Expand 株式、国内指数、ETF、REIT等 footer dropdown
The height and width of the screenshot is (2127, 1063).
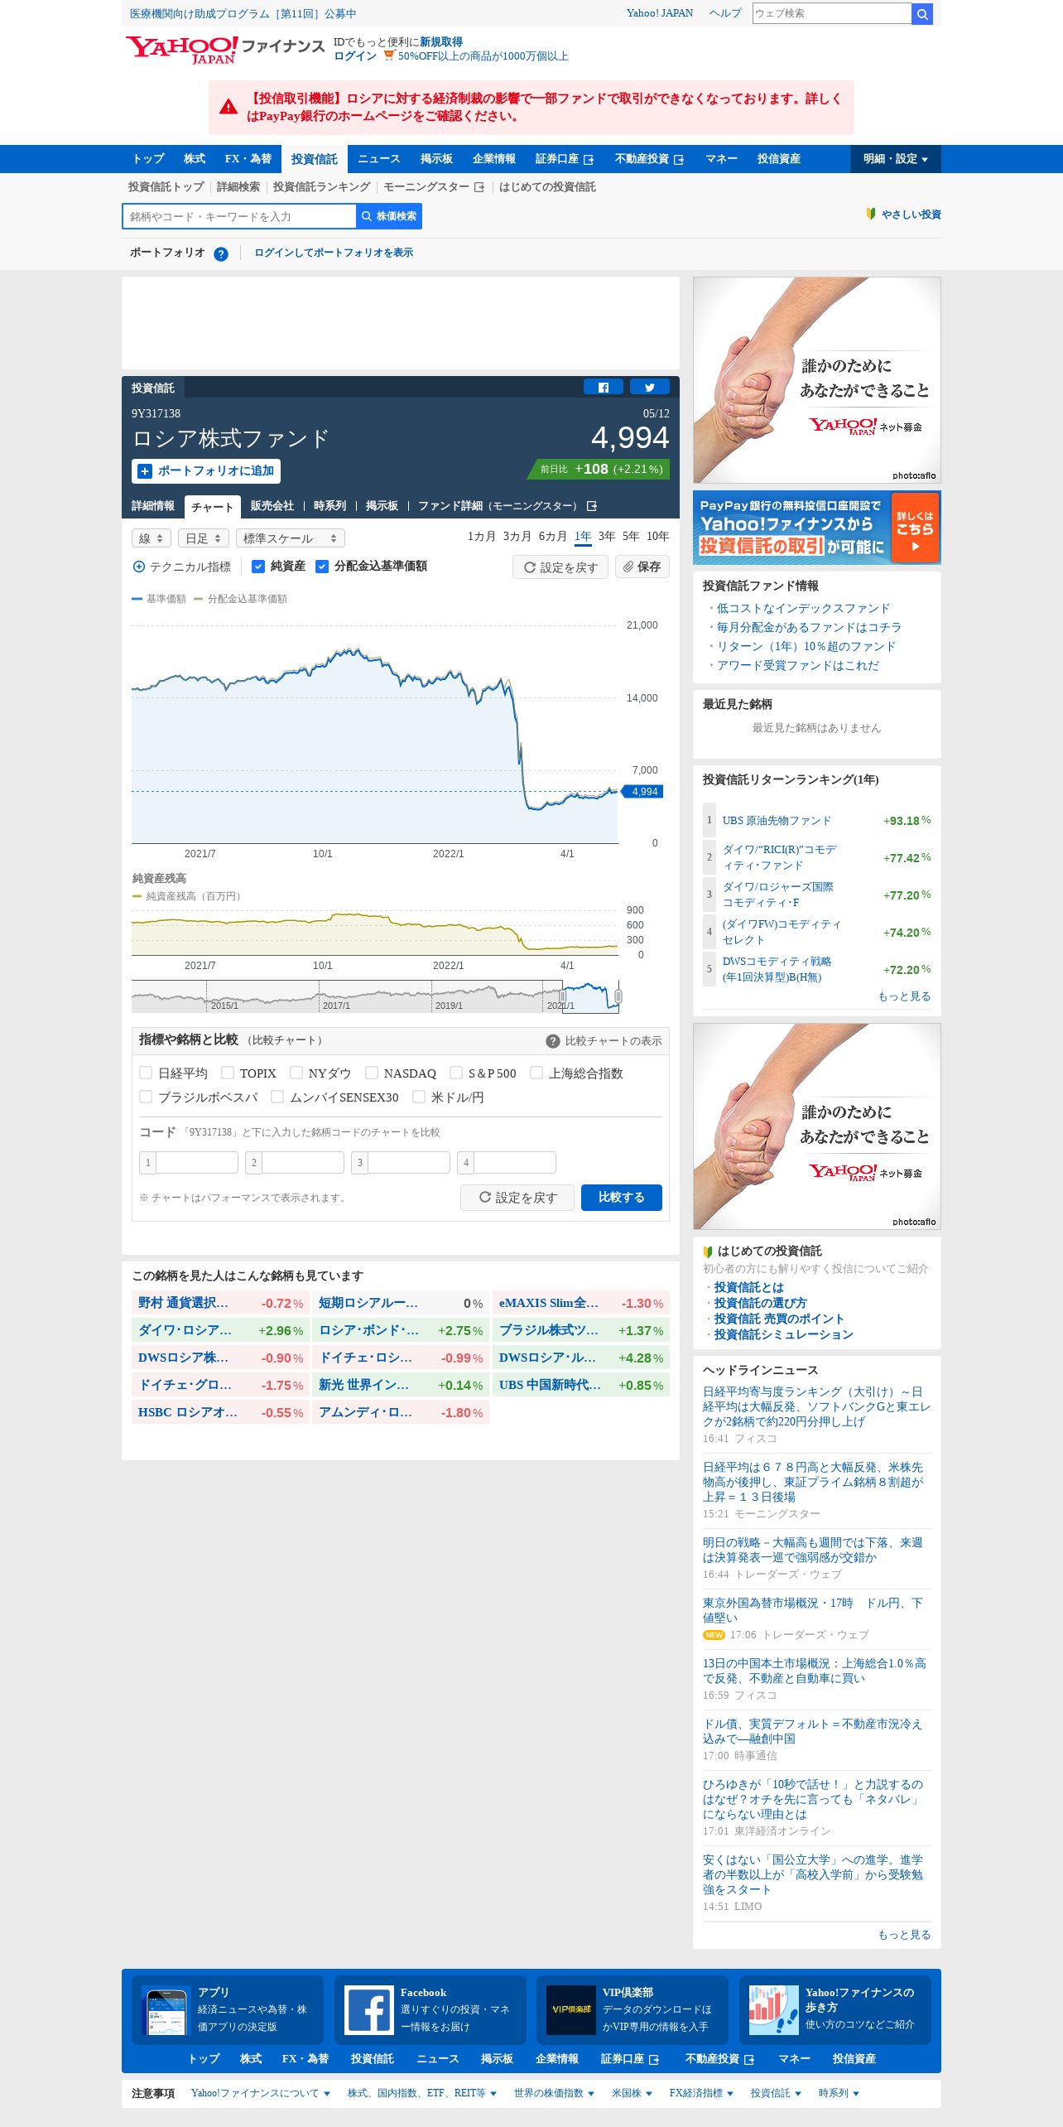pyautogui.click(x=422, y=2093)
